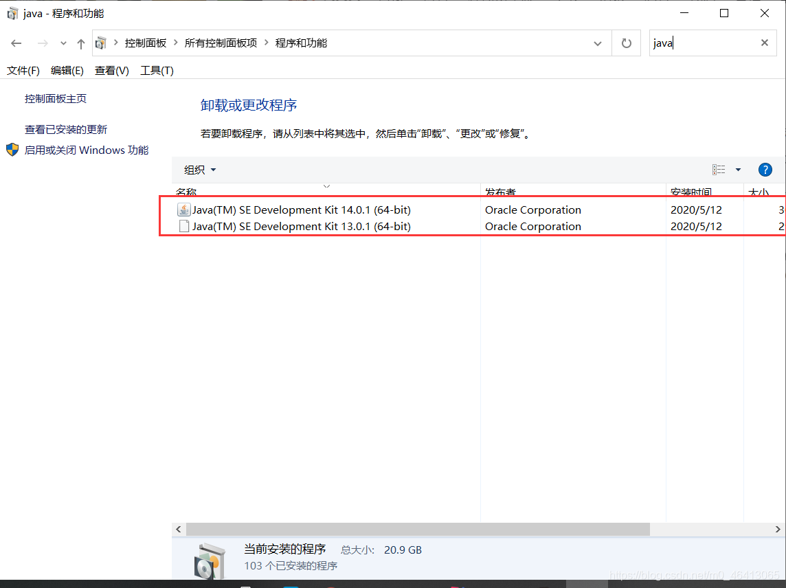Minimize the Programs and Features window
This screenshot has width=786, height=588.
(684, 13)
